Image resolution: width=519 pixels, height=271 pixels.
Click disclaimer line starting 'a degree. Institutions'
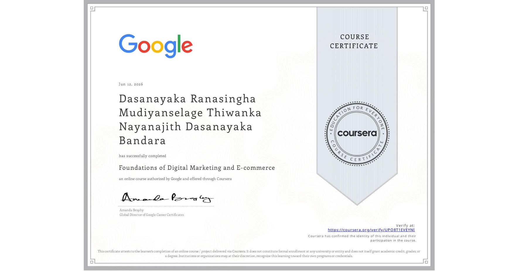[x=259, y=256]
